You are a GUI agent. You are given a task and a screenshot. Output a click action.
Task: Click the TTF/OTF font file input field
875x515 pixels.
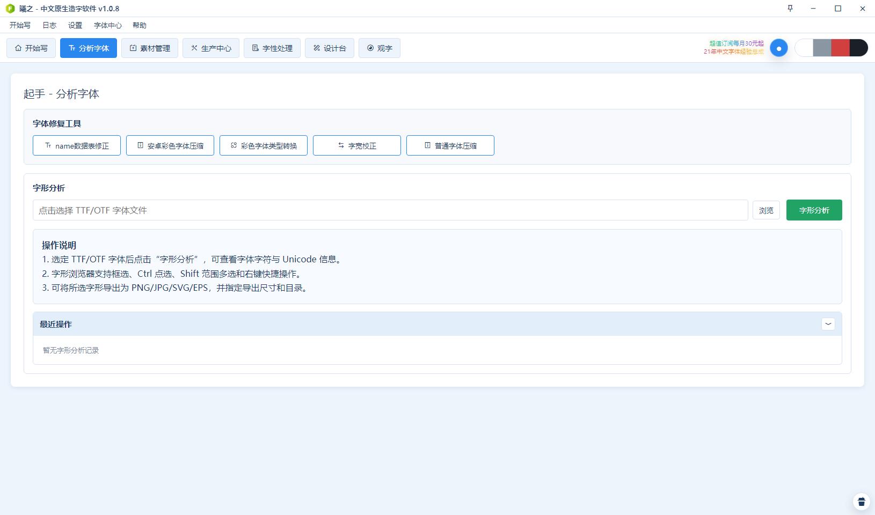pos(390,210)
